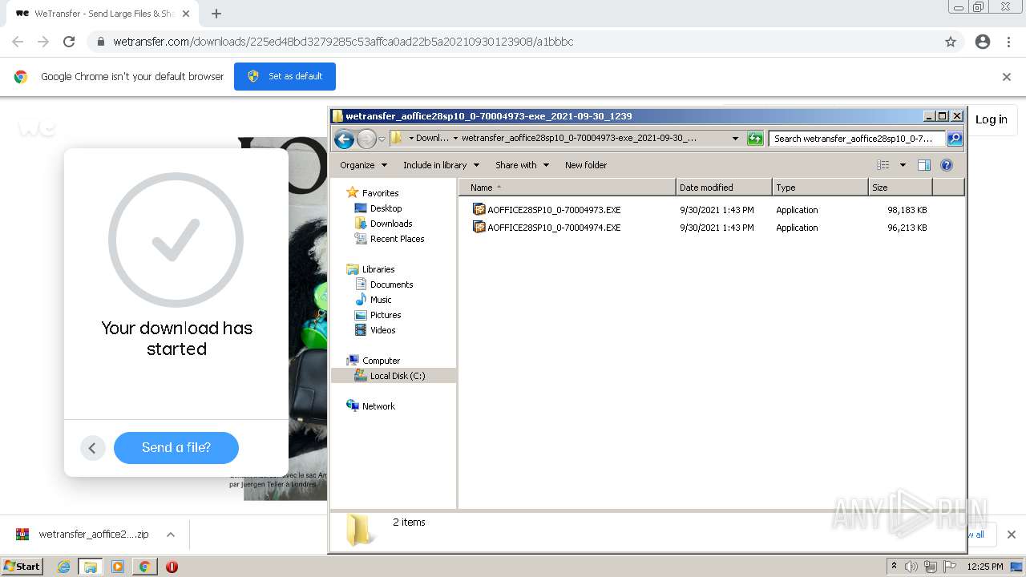1026x577 pixels.
Task: Click the Explorer search box
Action: point(856,139)
